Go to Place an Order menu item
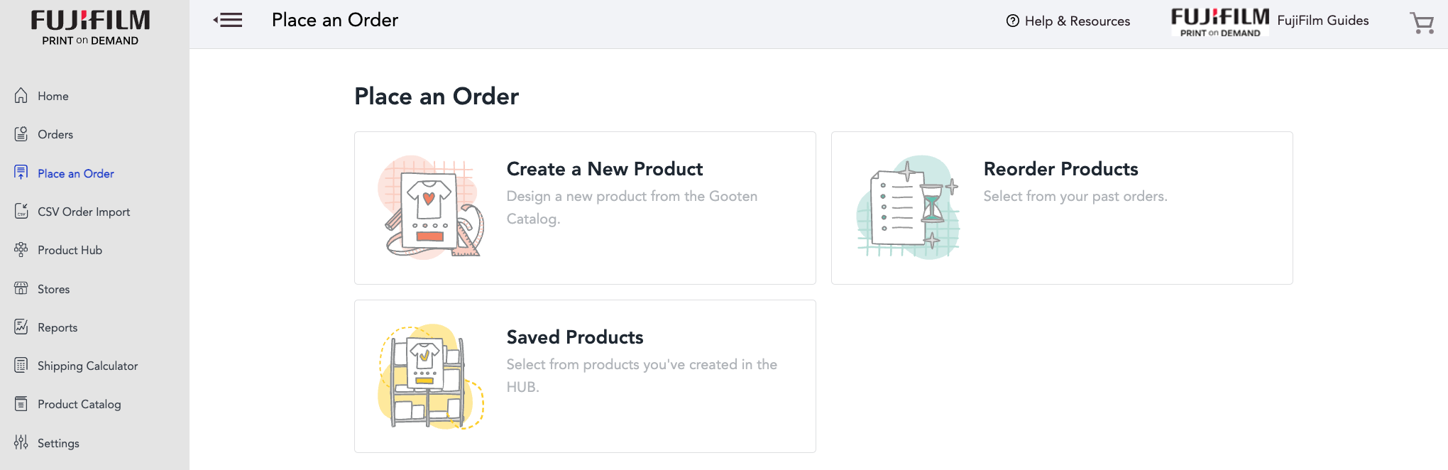This screenshot has width=1448, height=470. coord(75,173)
